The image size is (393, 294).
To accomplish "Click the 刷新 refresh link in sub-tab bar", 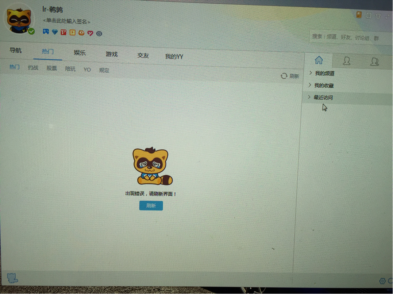I will point(290,76).
